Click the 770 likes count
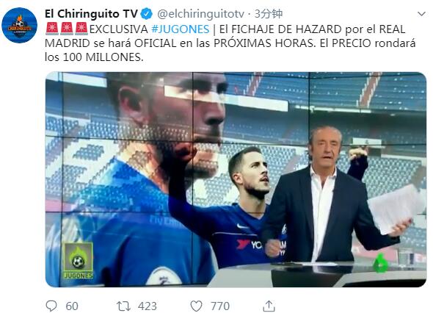The image size is (433, 313). 220,306
